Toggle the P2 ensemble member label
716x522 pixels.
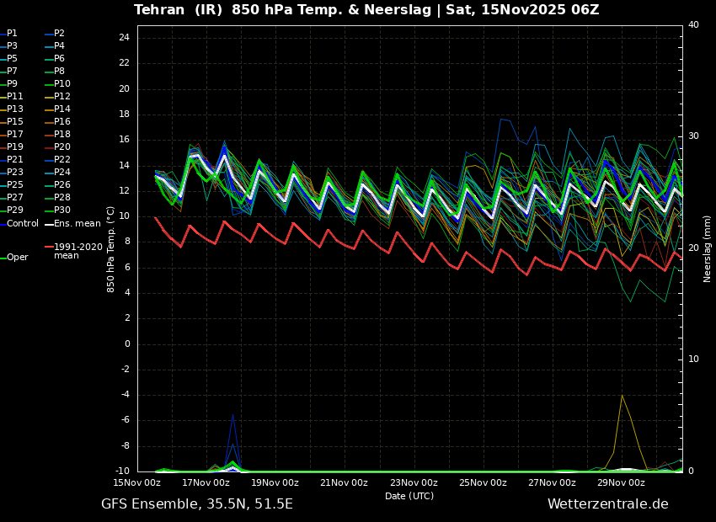click(59, 34)
